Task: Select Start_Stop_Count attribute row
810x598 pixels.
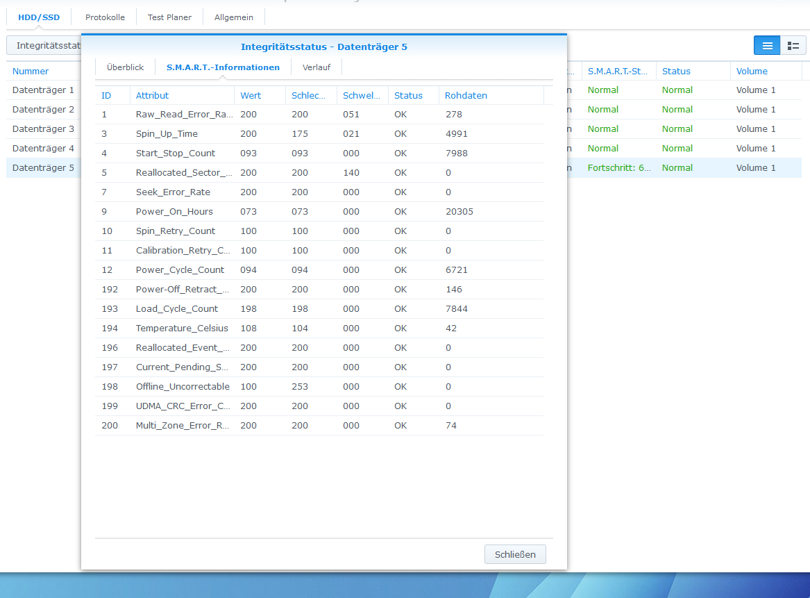Action: (x=319, y=153)
